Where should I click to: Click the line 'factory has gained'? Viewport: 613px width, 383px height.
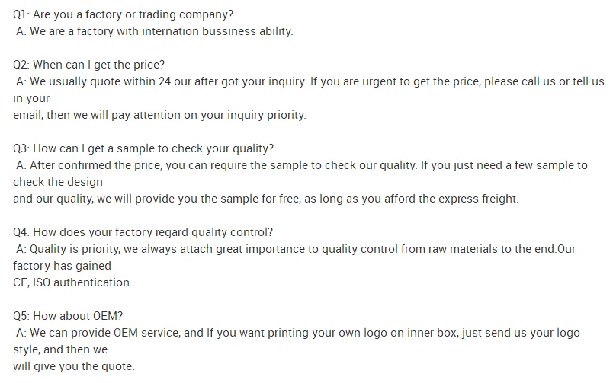(62, 266)
